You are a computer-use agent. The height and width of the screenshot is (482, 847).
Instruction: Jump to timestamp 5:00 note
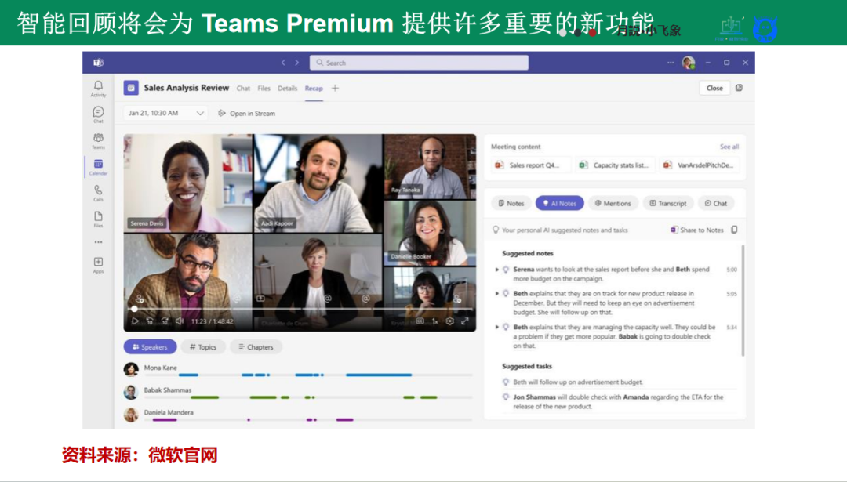pos(732,270)
